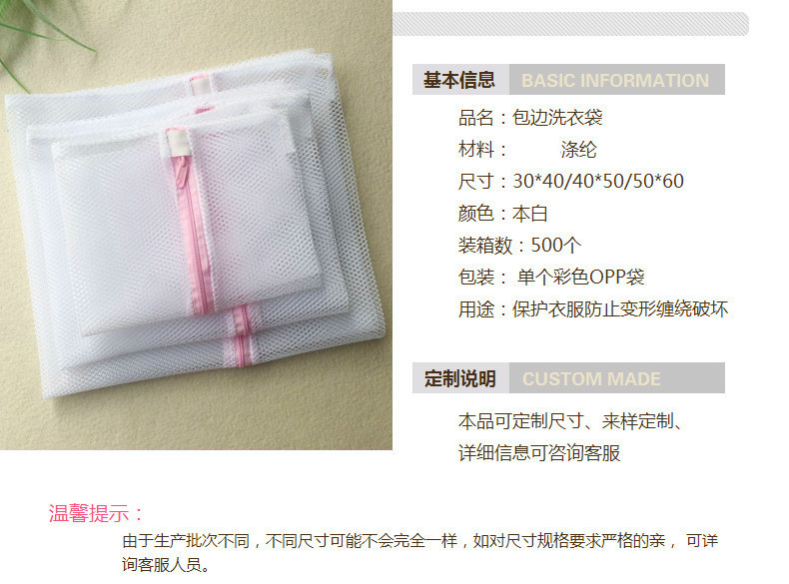Click the material value 涤纶
Viewport: 789px width, 584px height.
578,150
